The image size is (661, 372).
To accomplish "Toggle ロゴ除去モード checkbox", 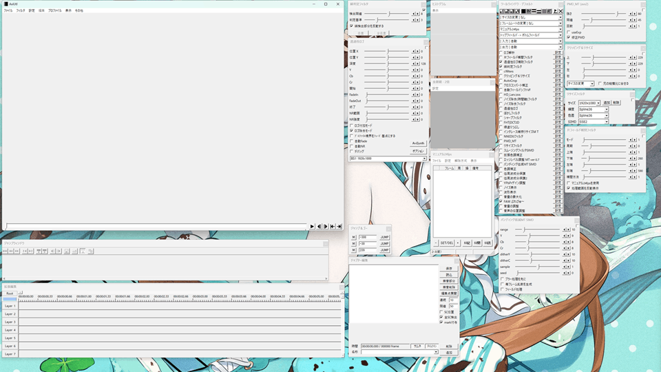I will pyautogui.click(x=352, y=131).
